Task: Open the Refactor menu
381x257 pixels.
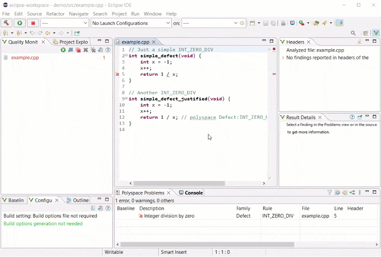Action: (x=55, y=14)
